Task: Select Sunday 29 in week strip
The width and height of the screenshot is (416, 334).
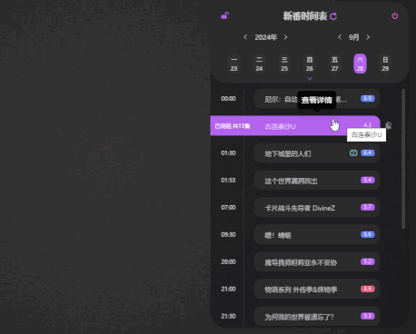Action: pos(385,64)
